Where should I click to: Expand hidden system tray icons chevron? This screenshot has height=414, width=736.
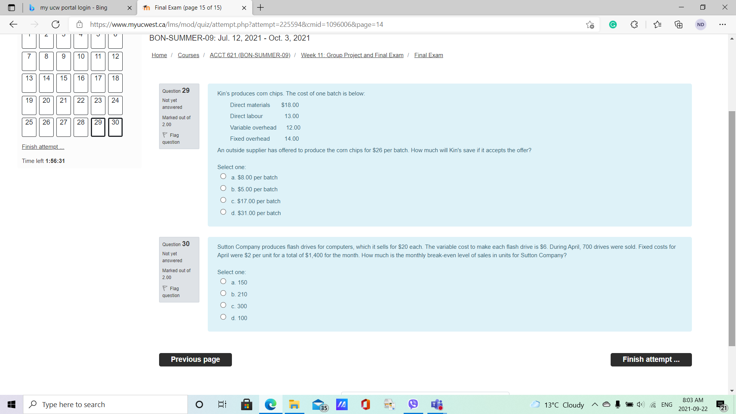595,404
